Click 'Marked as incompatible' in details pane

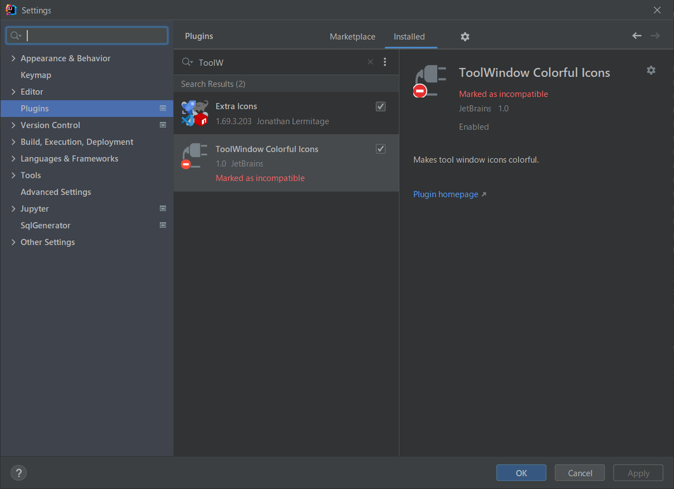(503, 94)
